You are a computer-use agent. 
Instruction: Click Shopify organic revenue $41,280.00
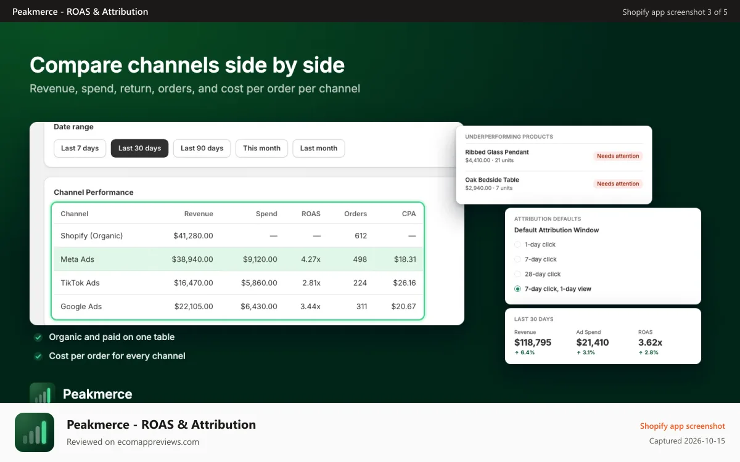pos(192,236)
